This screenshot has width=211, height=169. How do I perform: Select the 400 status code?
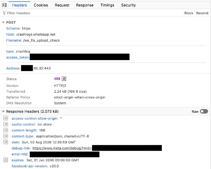57,79
